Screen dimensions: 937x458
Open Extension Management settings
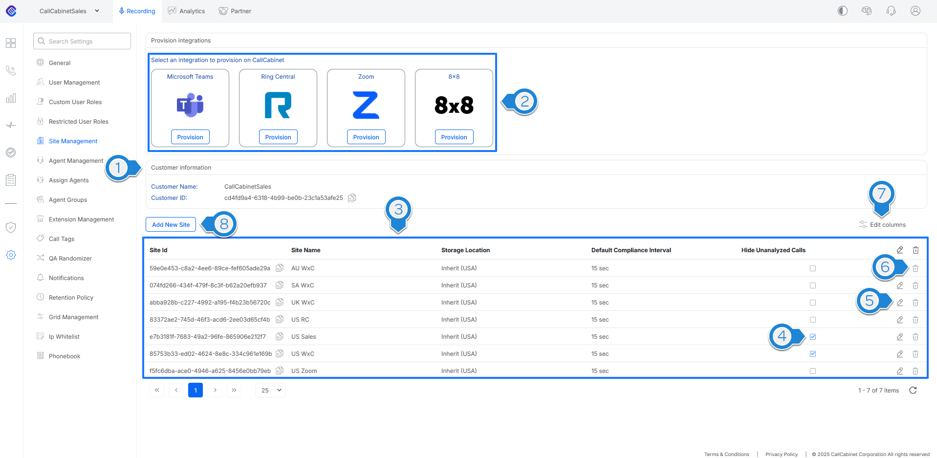click(x=81, y=219)
